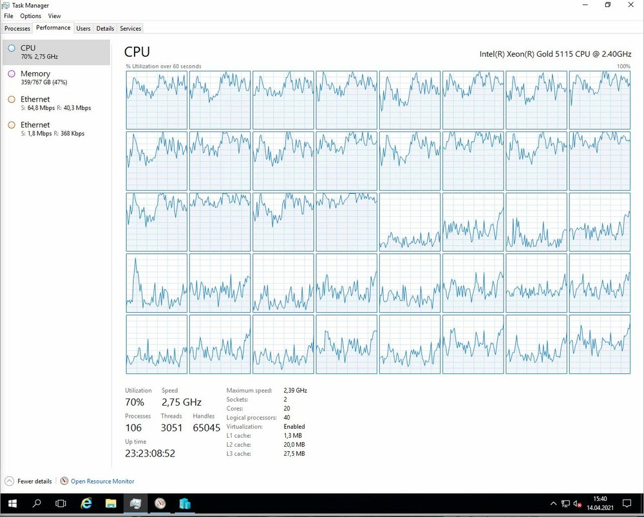Click the Task Manager icon on the taskbar
The height and width of the screenshot is (517, 644).
pos(135,503)
